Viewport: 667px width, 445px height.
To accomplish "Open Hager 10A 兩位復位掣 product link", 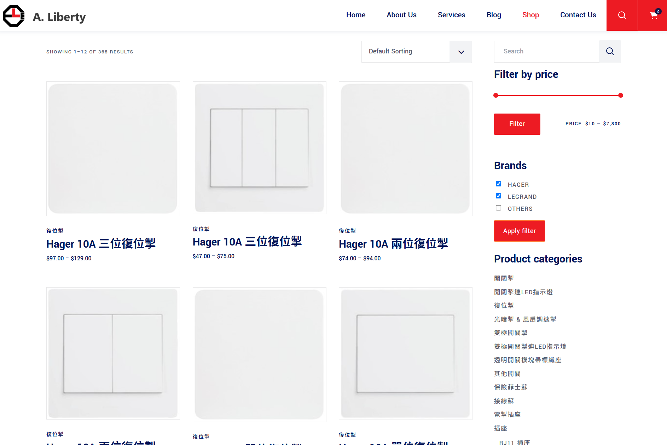I will coord(393,244).
